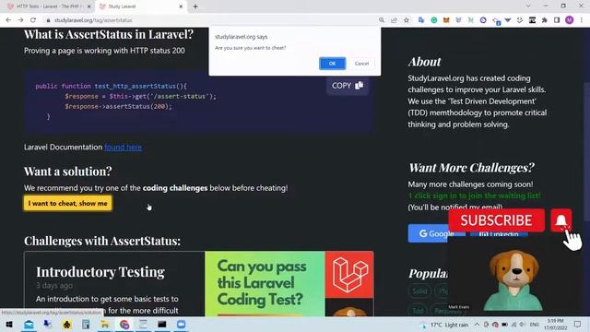The image size is (590, 332).
Task: Open the Chrome three-dot menu
Action: (x=582, y=20)
